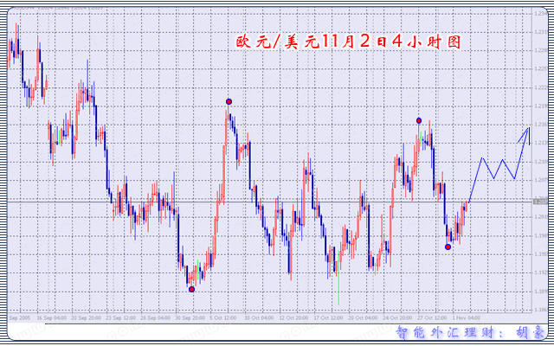Click the tall green candle wick near 17 Oct
Screen dimensions: 554x346
pos(338,278)
